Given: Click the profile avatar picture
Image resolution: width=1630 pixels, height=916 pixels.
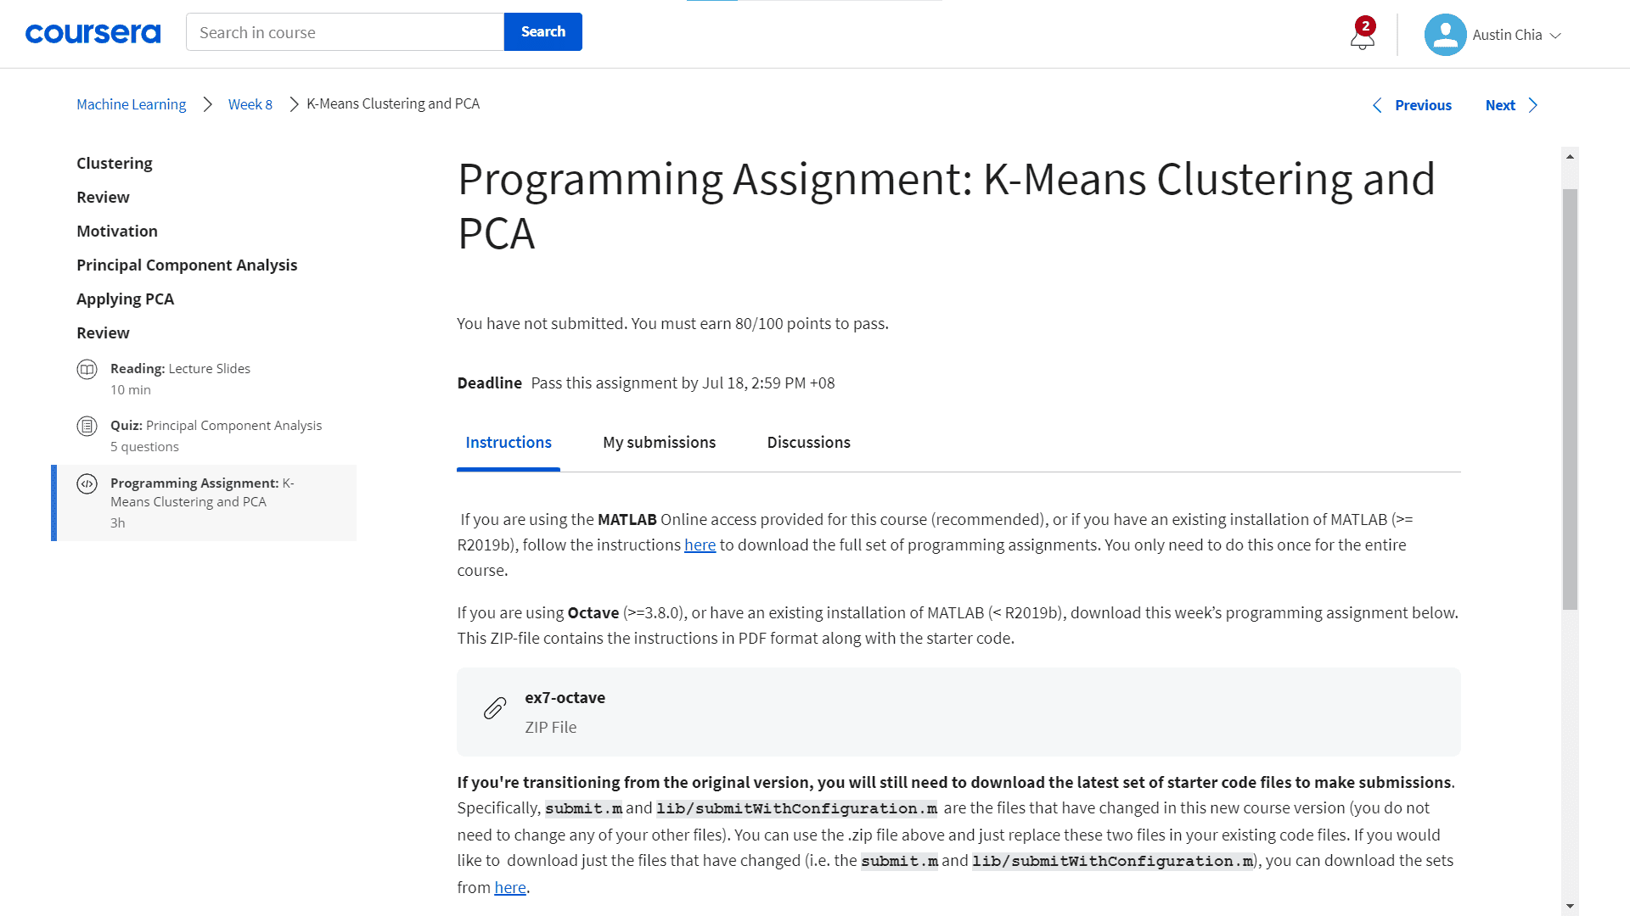Looking at the screenshot, I should point(1445,35).
